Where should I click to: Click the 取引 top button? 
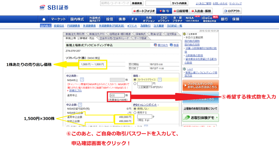coord(164,11)
